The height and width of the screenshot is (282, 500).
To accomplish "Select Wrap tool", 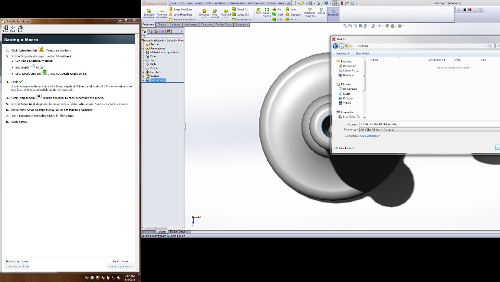I will tap(291, 9).
